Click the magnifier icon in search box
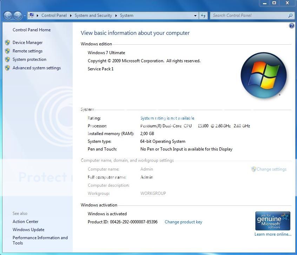Viewport: 297px width, 255px height. 290,15
